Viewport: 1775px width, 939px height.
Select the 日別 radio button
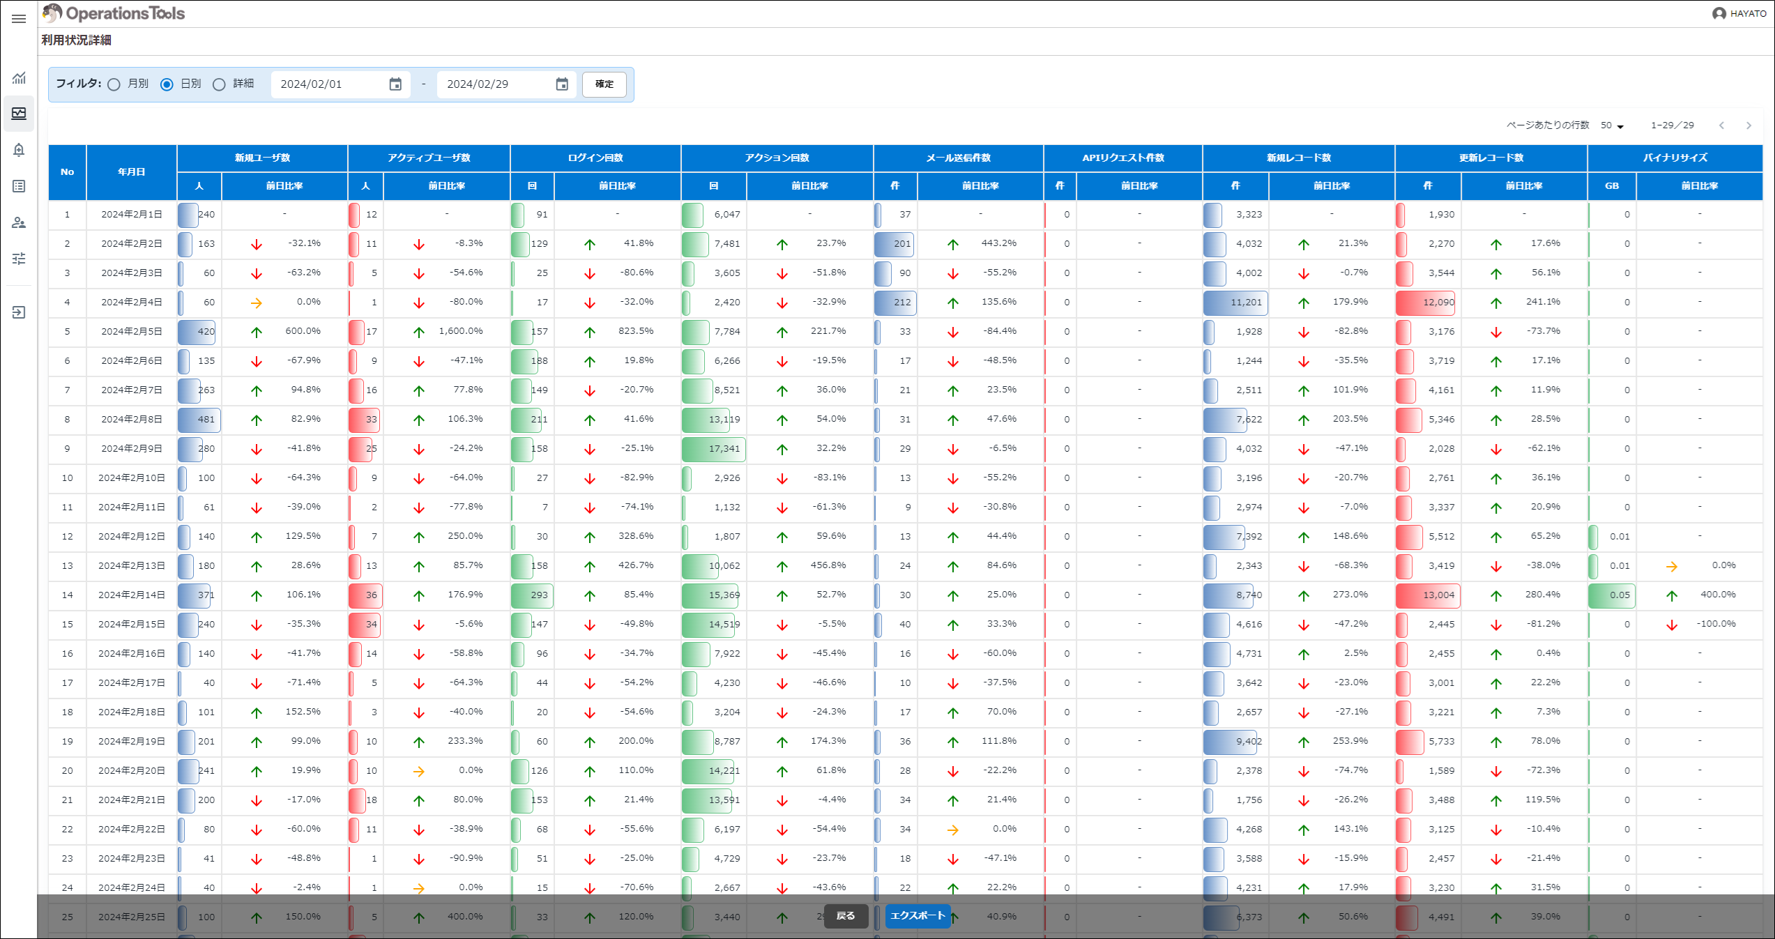[x=167, y=84]
